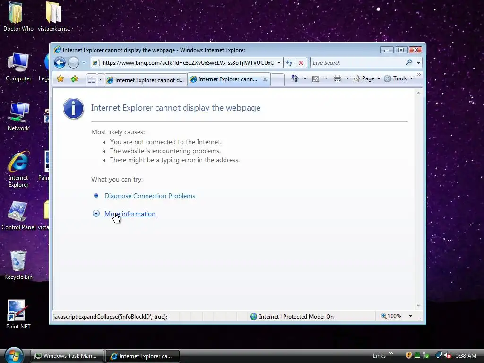Click the Home page icon
The image size is (484, 363).
(x=295, y=78)
